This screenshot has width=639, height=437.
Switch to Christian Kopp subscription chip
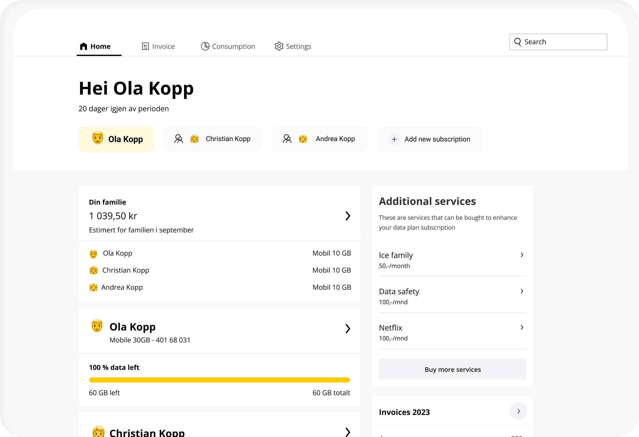point(228,139)
